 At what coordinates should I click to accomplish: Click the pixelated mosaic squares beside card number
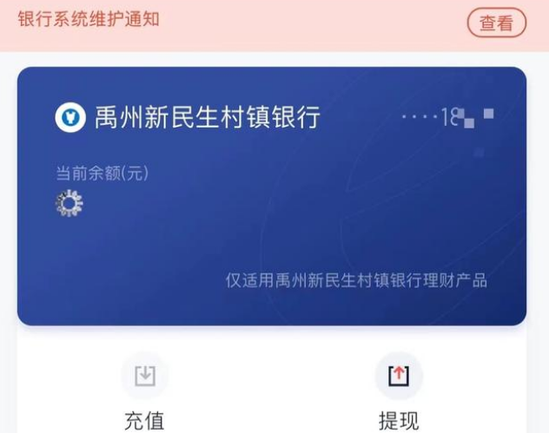tap(466, 119)
